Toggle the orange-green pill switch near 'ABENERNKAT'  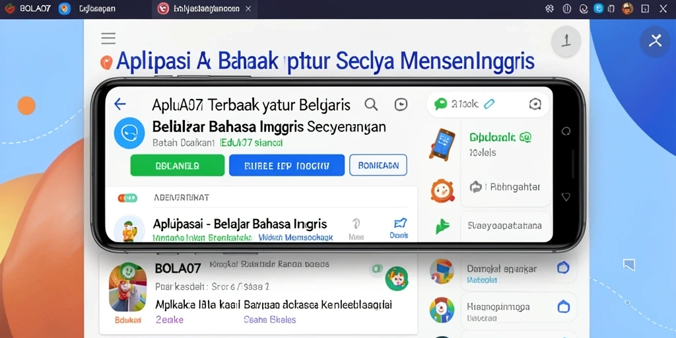coord(127,198)
